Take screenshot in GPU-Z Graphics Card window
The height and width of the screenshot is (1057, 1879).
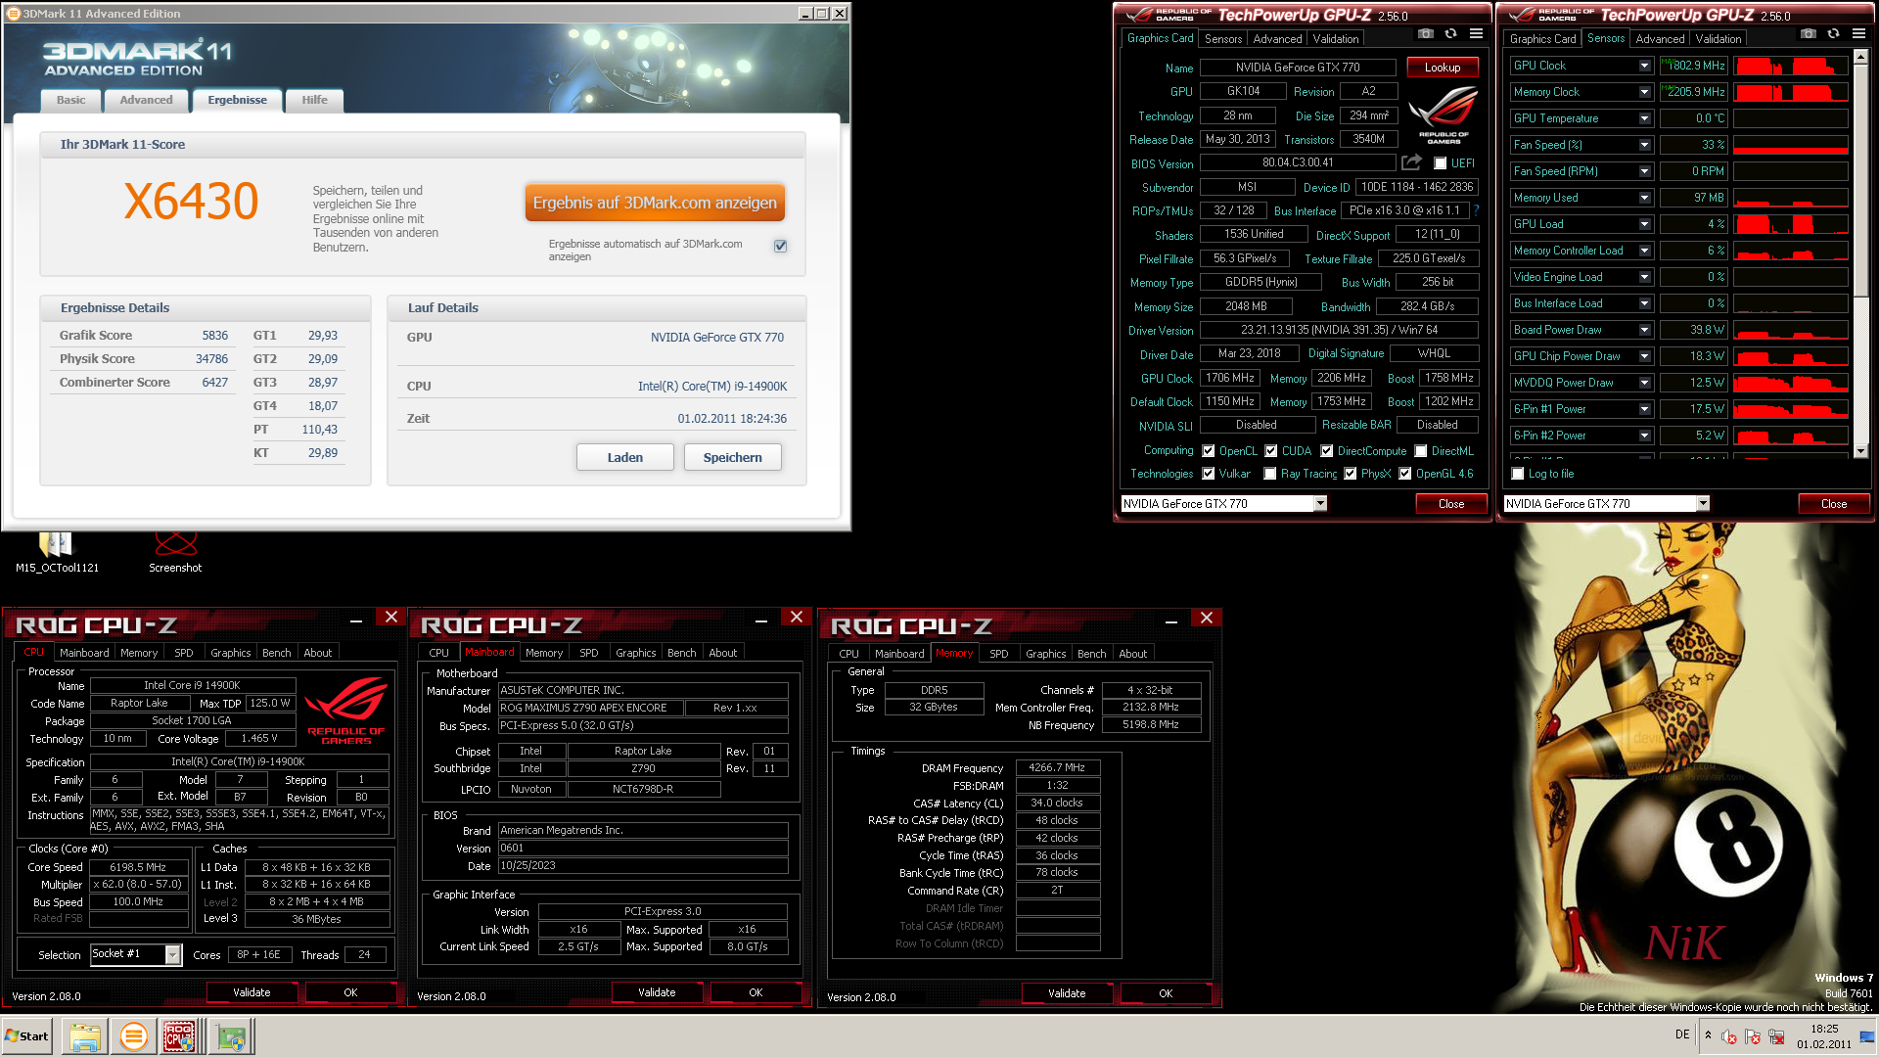pyautogui.click(x=1426, y=34)
